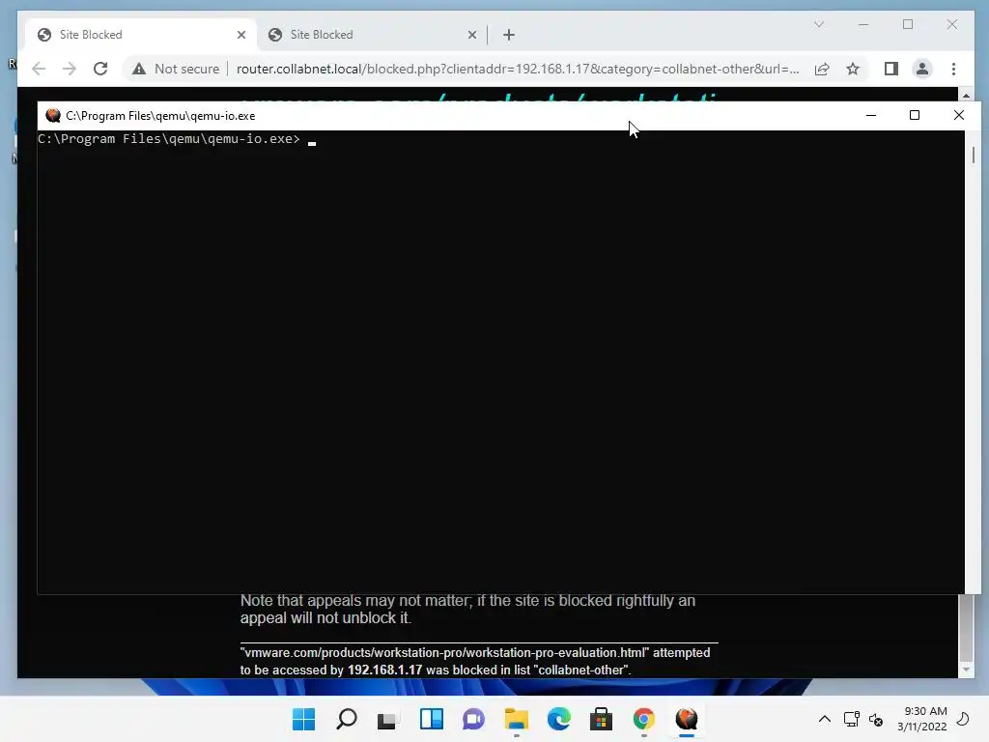The width and height of the screenshot is (989, 742).
Task: Close the Chrome browser window
Action: coord(951,24)
